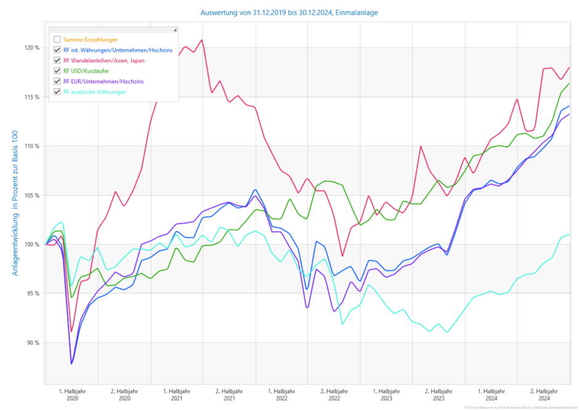Image resolution: width=579 pixels, height=410 pixels.
Task: Click the cyan RF asiatische Währungen label
Action: coord(94,92)
